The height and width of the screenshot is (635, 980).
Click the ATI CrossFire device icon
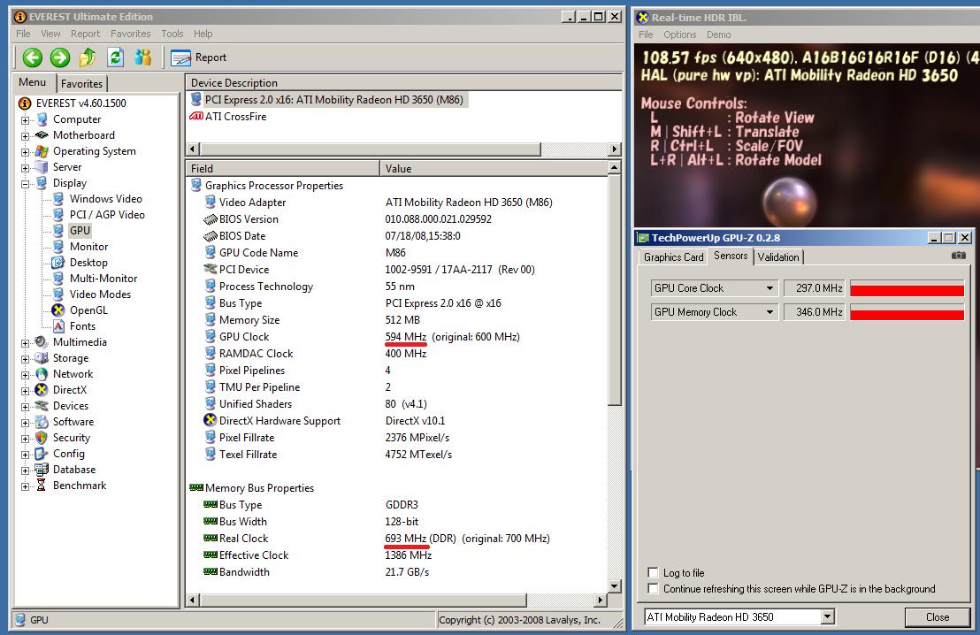click(196, 116)
